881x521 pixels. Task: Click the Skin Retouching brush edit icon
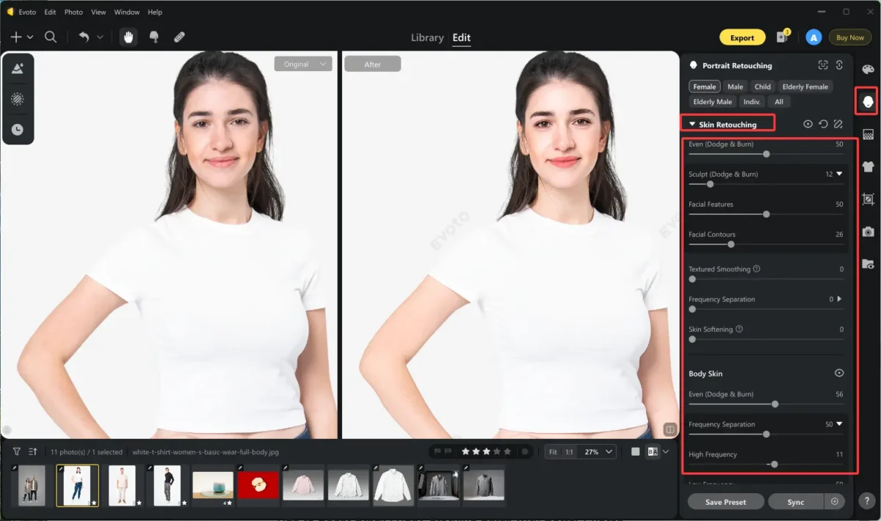838,124
